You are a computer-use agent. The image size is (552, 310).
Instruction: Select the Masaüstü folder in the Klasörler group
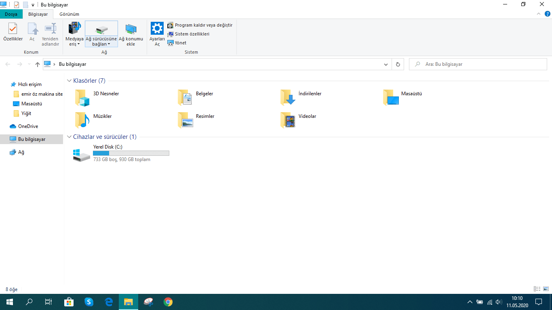pyautogui.click(x=402, y=97)
